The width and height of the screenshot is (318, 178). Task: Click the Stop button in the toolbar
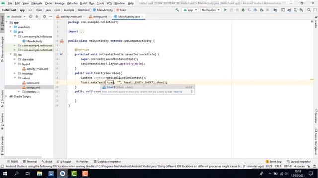[x=268, y=10]
